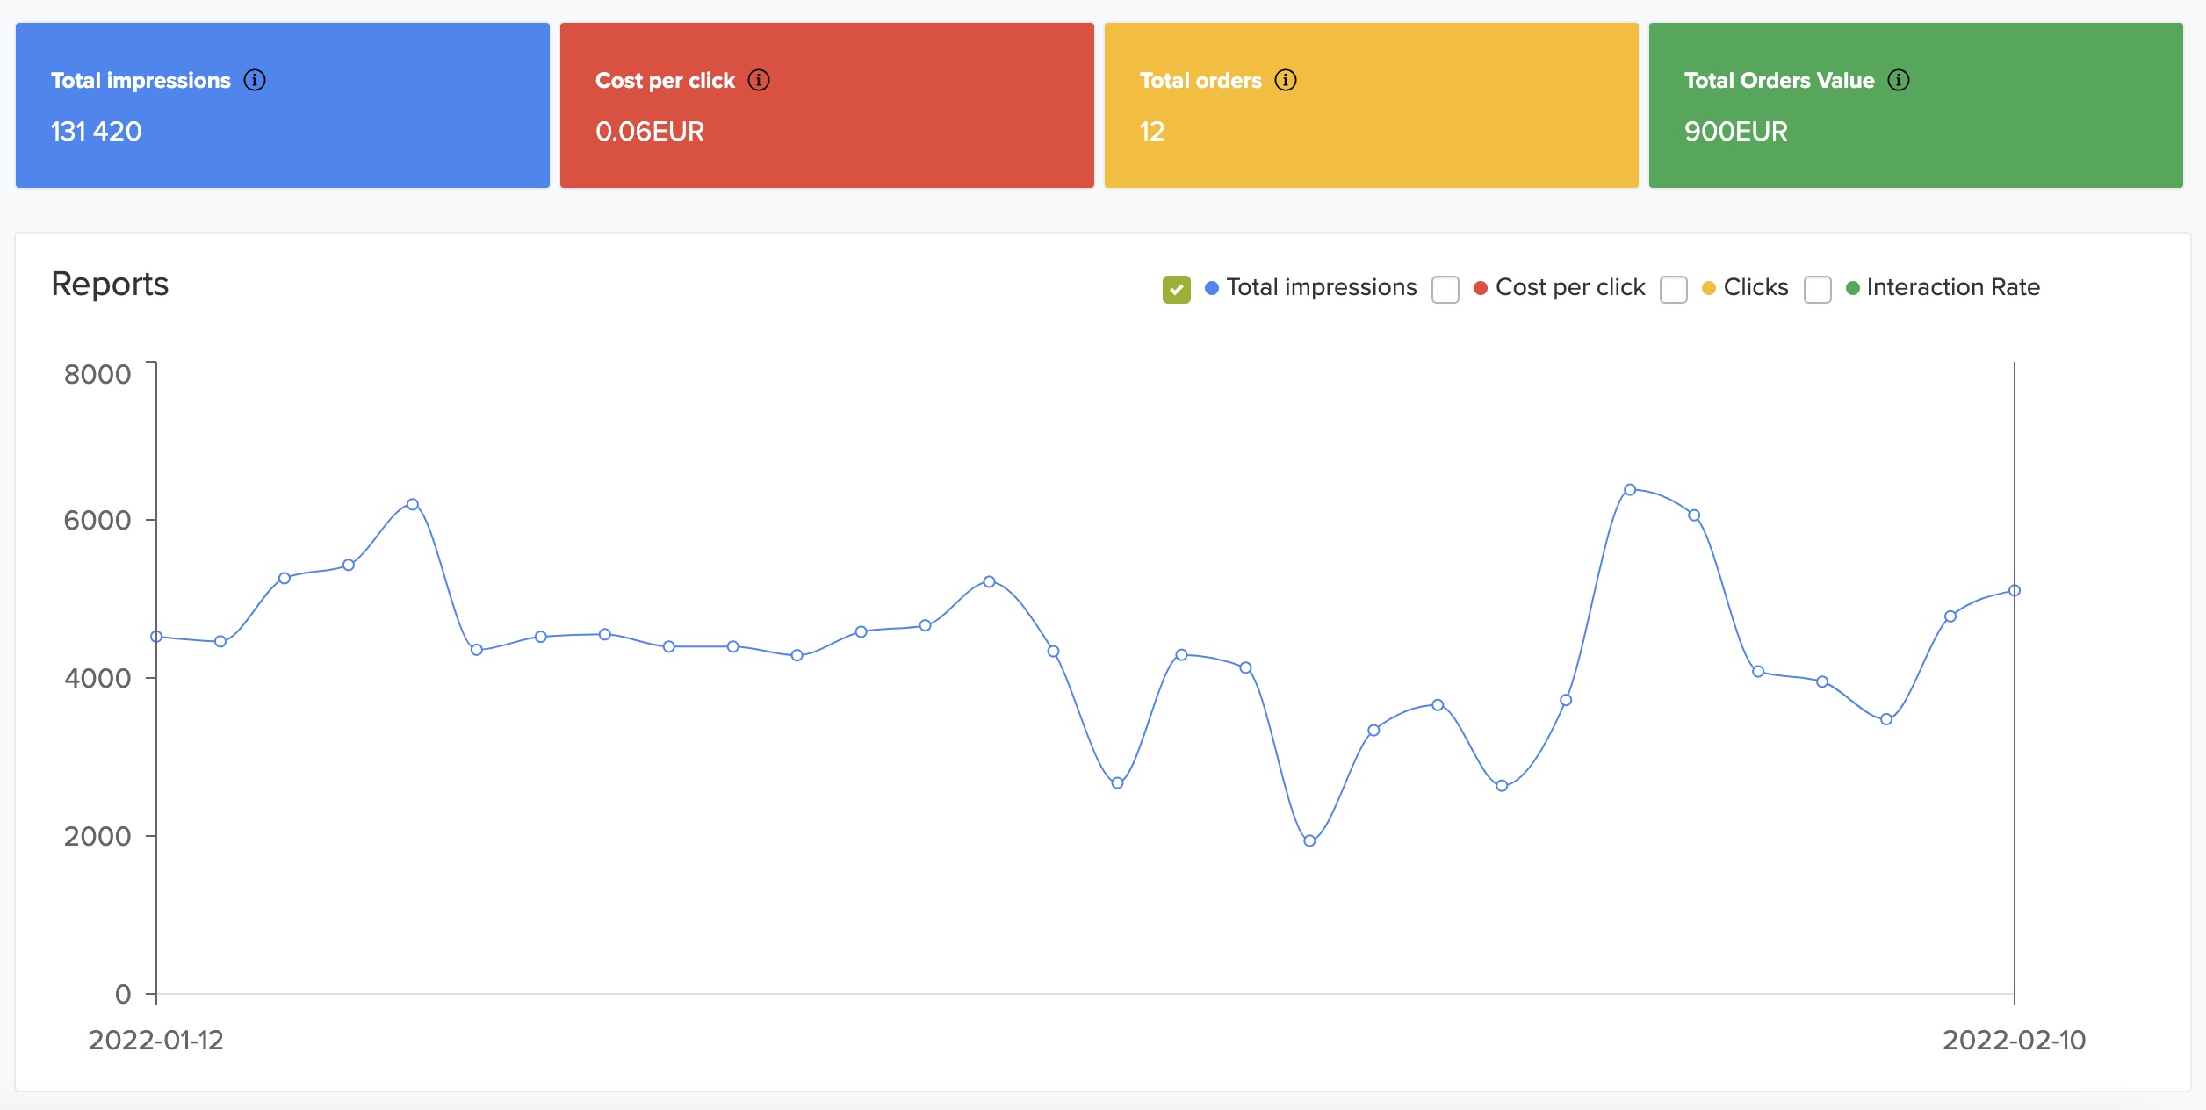Enable the Cost per click checkbox
This screenshot has width=2206, height=1110.
coord(1445,289)
